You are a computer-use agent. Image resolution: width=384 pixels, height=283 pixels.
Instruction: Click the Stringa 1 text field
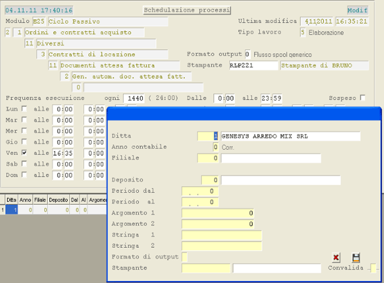click(x=221, y=235)
